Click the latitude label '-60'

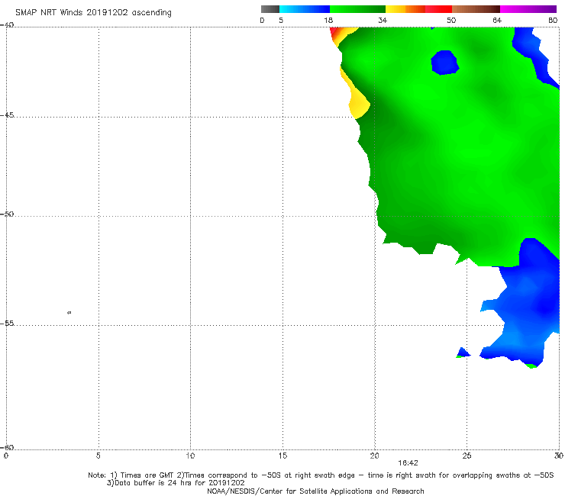7,447
